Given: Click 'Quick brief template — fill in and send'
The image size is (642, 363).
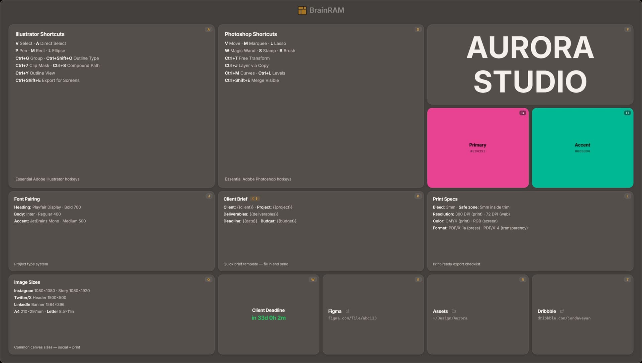Looking at the screenshot, I should 256,264.
